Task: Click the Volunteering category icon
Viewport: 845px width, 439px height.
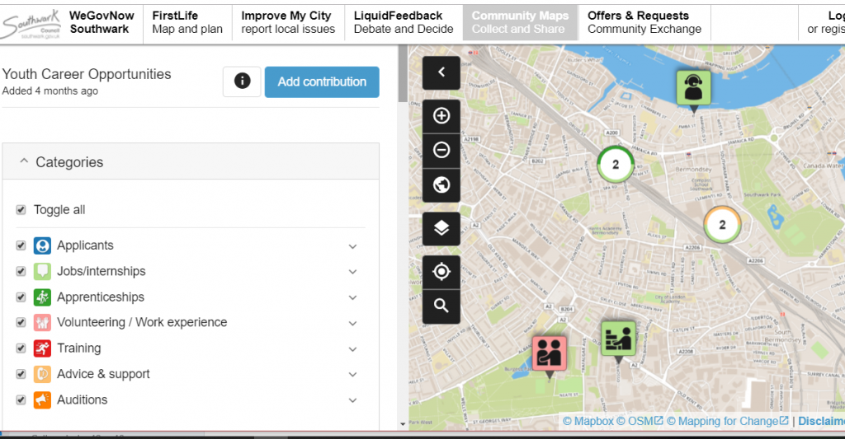Action: pos(42,322)
